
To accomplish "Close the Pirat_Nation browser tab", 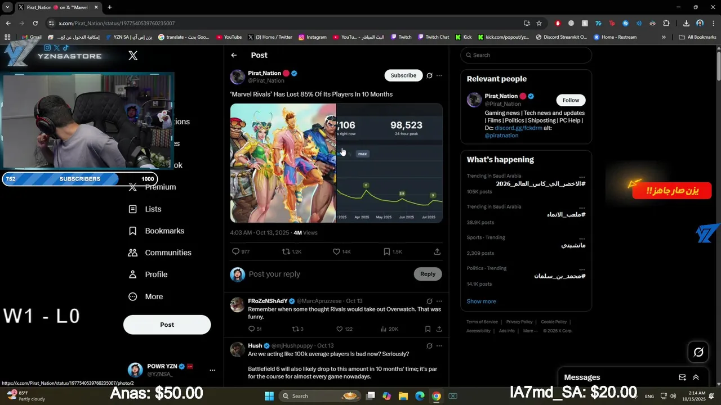I will click(96, 7).
